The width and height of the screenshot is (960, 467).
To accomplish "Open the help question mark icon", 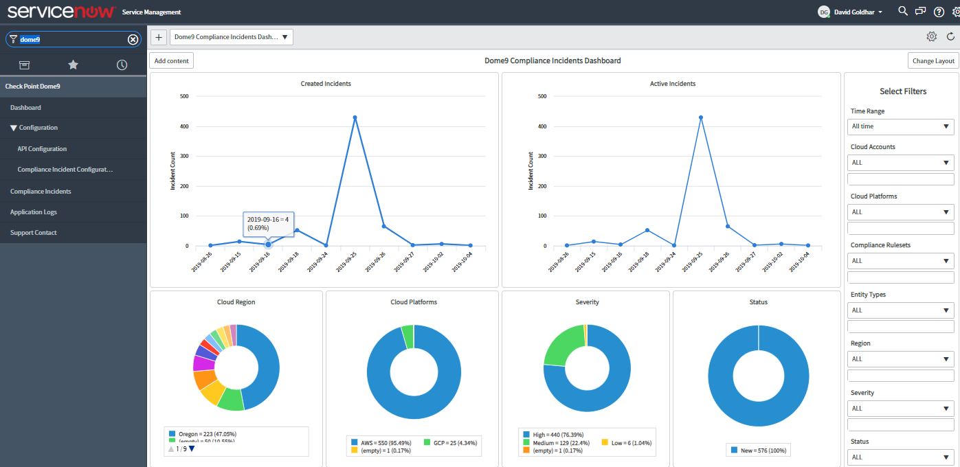I will coord(939,12).
